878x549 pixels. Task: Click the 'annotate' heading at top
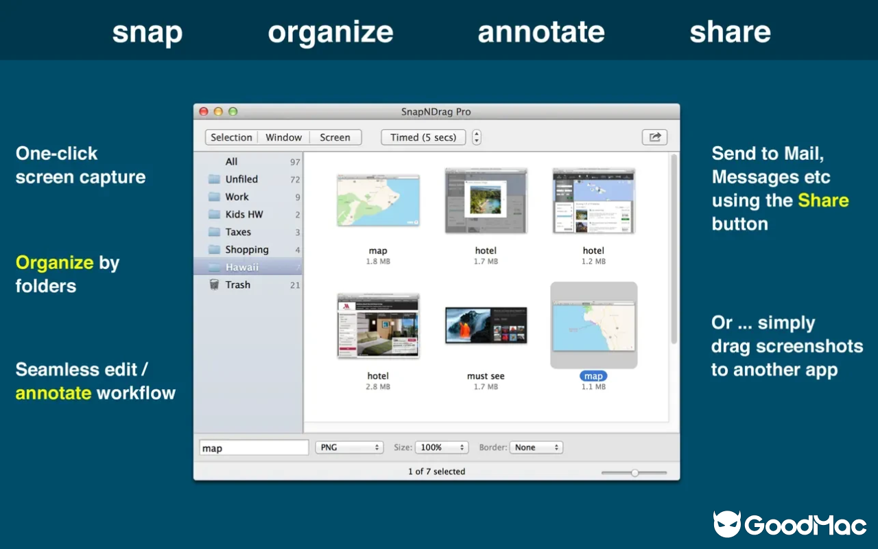[x=541, y=32]
